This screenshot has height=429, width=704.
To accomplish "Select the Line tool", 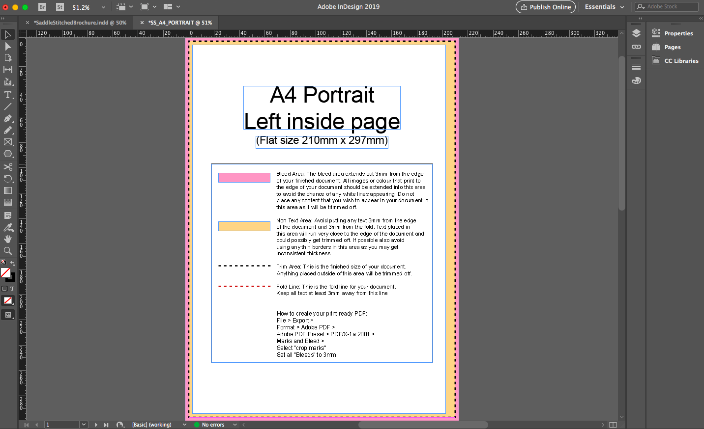I will 8,107.
